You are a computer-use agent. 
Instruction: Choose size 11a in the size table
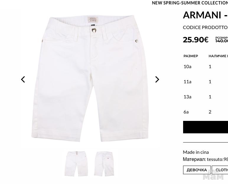[188, 81]
